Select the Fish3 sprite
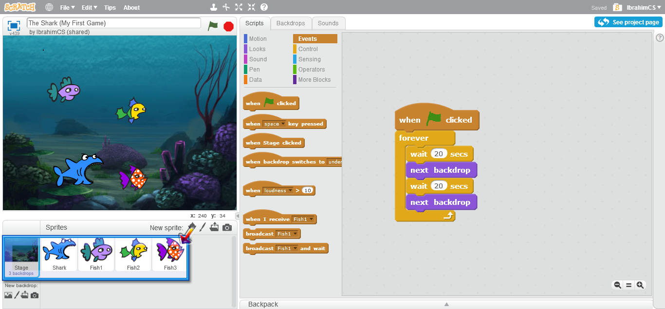The height and width of the screenshot is (309, 665). pos(170,254)
